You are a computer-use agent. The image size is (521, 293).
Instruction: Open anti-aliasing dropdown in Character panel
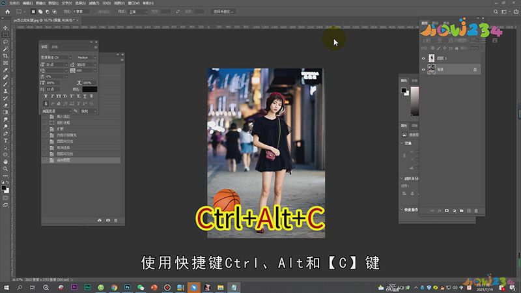click(x=89, y=111)
